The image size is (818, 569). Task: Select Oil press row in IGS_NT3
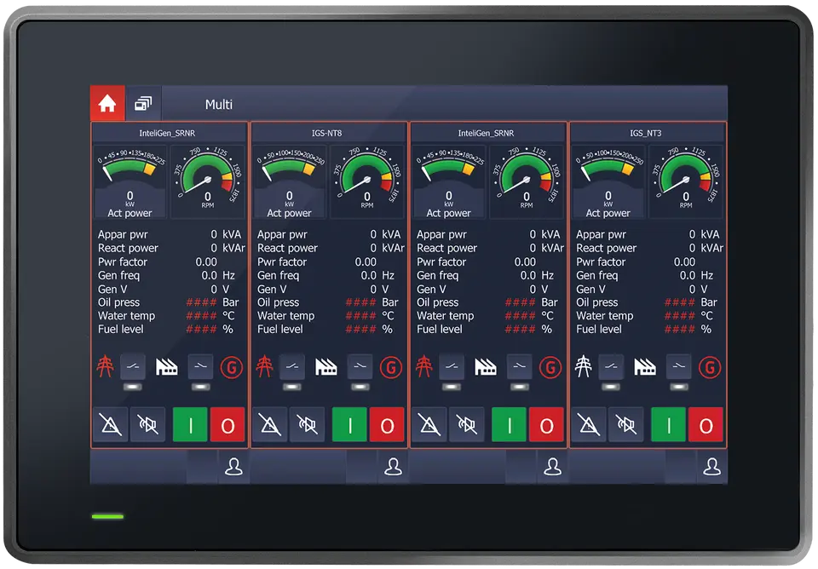[648, 302]
